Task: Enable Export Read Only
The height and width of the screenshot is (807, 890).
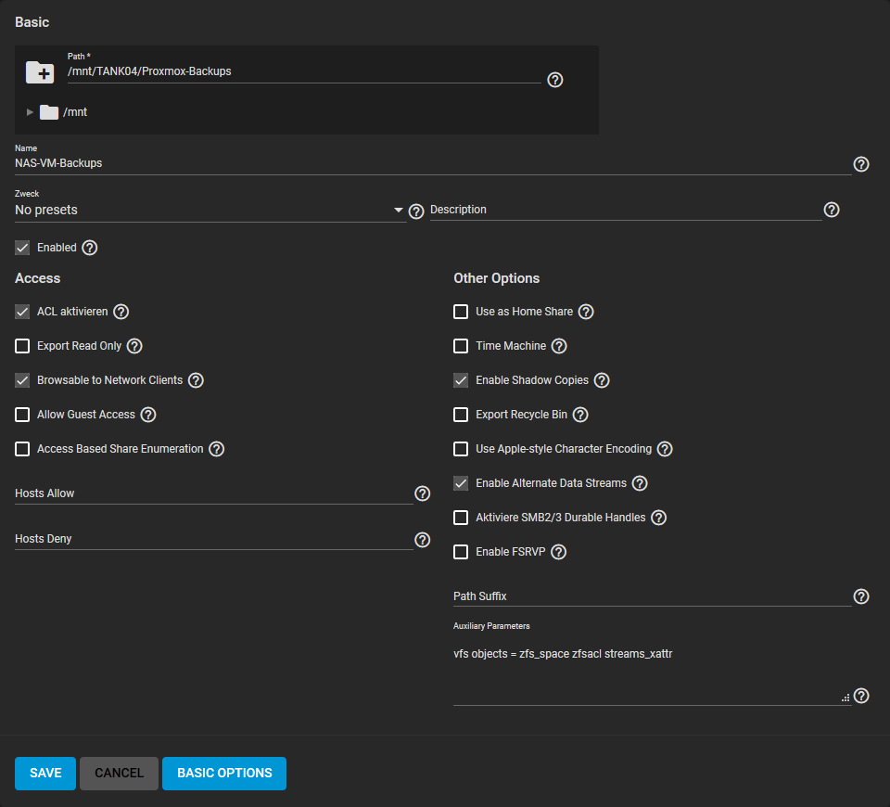Action: coord(22,346)
